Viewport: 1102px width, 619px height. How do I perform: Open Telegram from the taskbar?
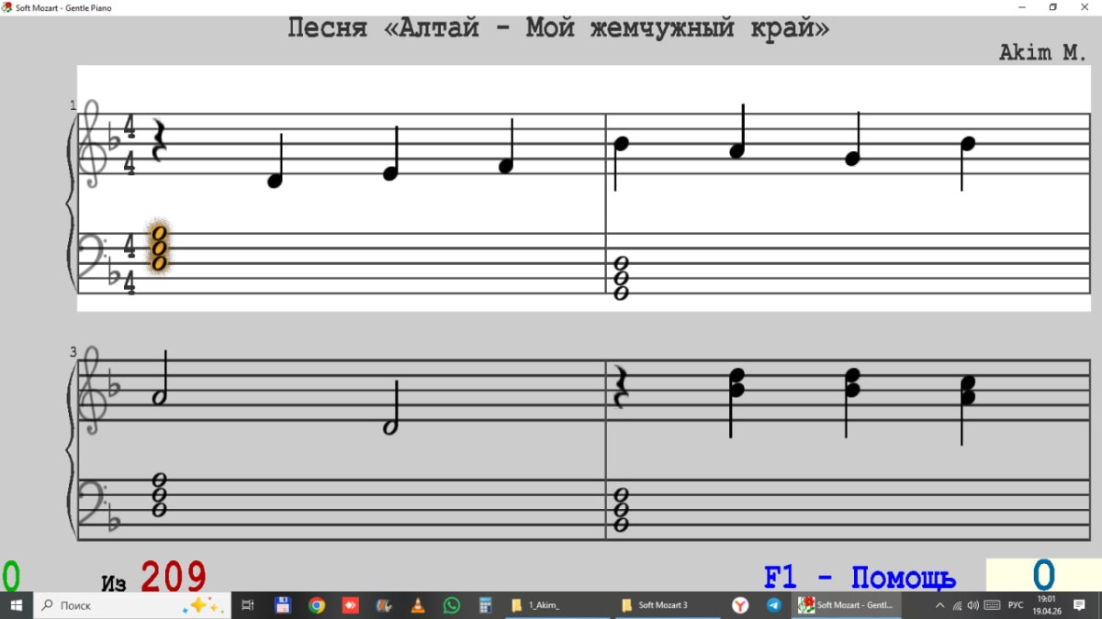(x=774, y=605)
